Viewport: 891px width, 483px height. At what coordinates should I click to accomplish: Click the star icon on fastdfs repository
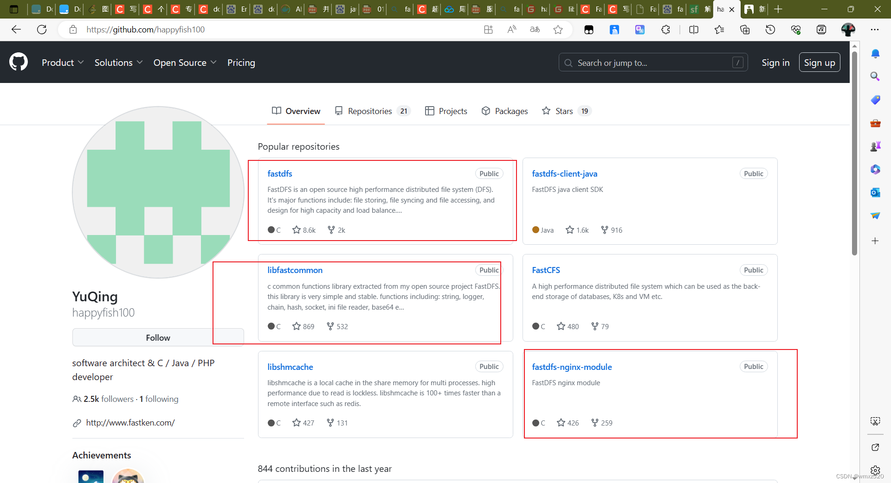pyautogui.click(x=297, y=229)
